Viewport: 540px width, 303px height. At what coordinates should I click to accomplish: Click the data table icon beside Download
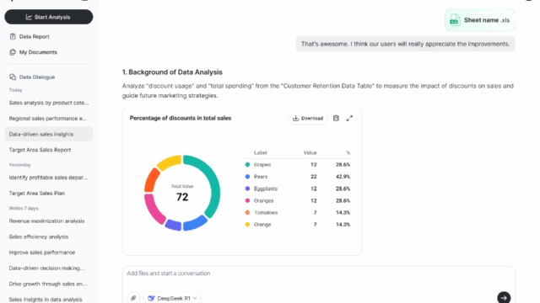(x=336, y=118)
